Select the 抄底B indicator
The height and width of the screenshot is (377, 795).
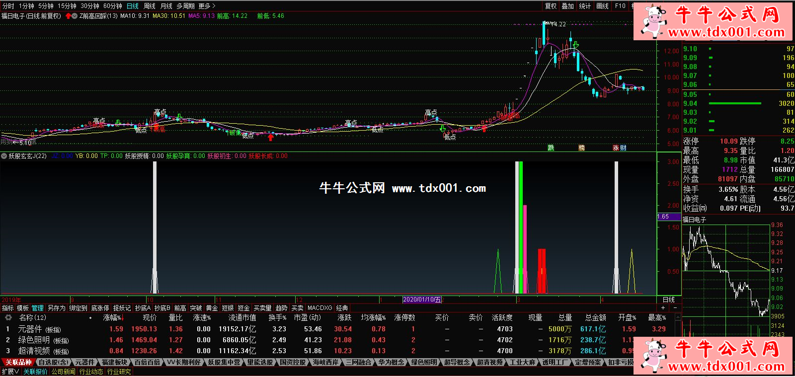[162, 308]
